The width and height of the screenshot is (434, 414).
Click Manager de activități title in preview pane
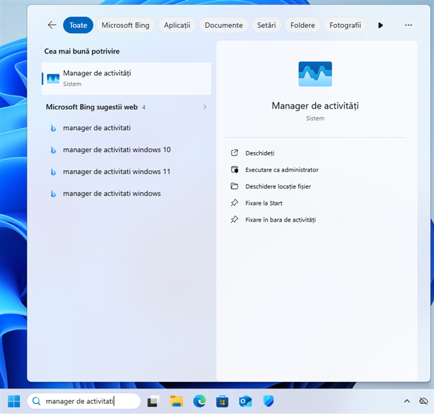(315, 106)
